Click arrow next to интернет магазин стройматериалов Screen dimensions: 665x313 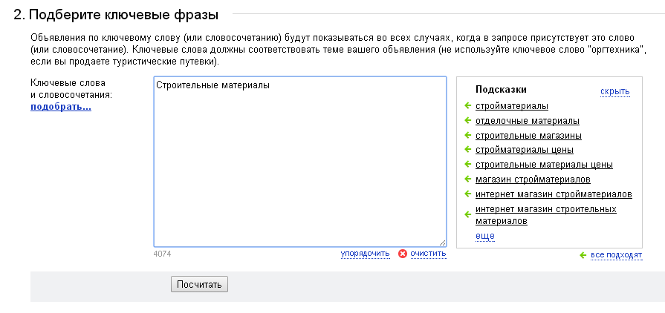tap(468, 194)
